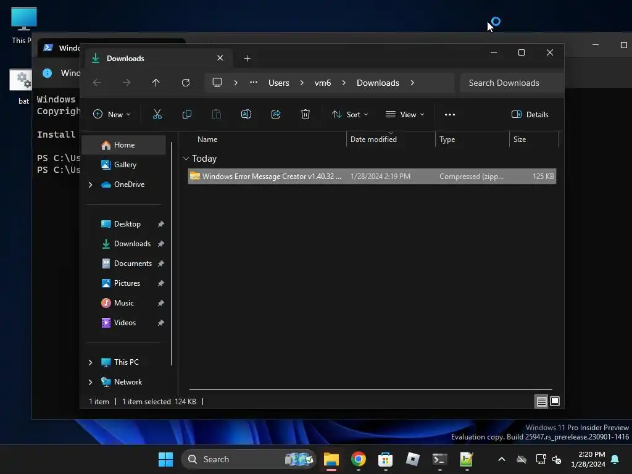This screenshot has height=474, width=632.
Task: Click Users in the address breadcrumb
Action: (x=279, y=83)
